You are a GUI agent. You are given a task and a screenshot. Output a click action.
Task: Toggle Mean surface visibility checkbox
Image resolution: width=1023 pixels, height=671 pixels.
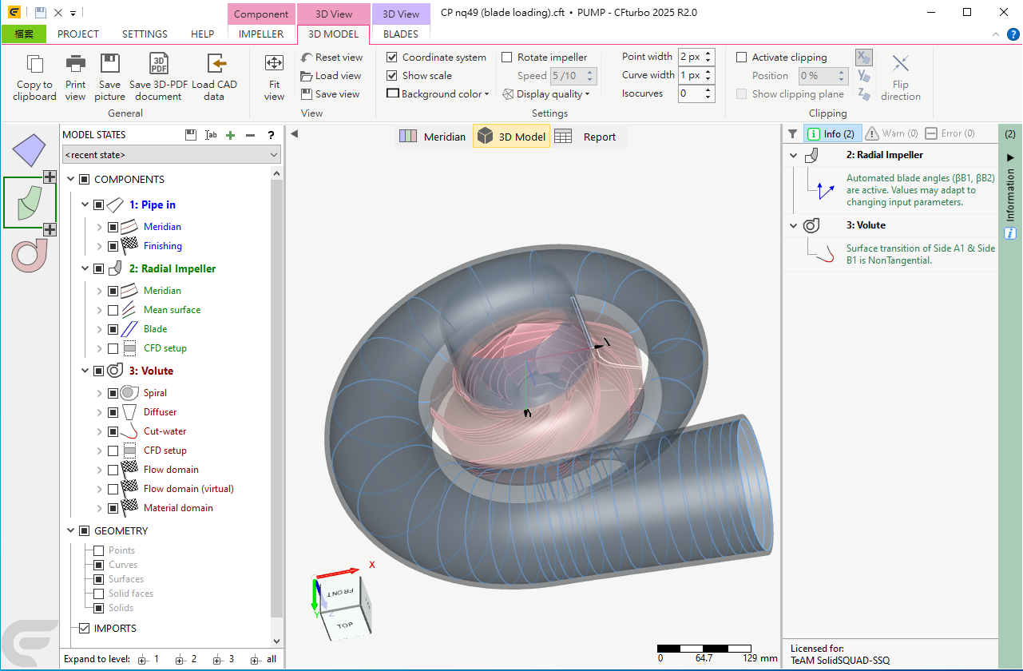(113, 310)
